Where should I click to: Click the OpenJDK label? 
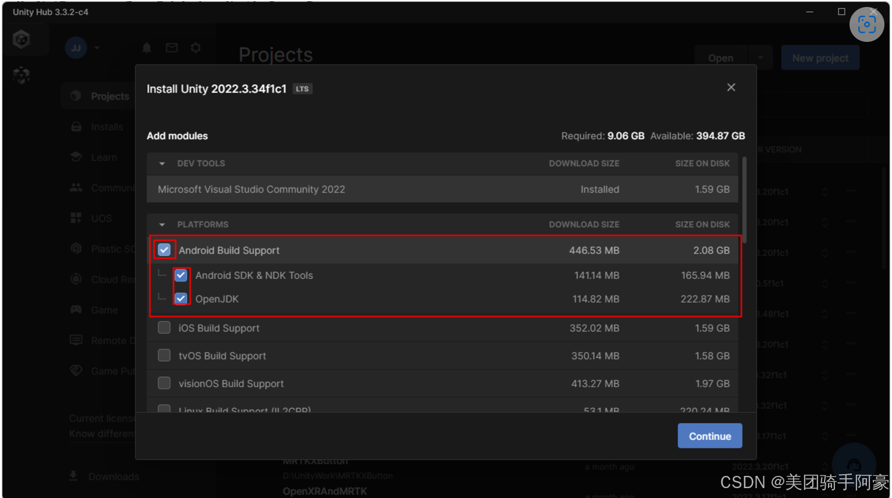(x=217, y=299)
